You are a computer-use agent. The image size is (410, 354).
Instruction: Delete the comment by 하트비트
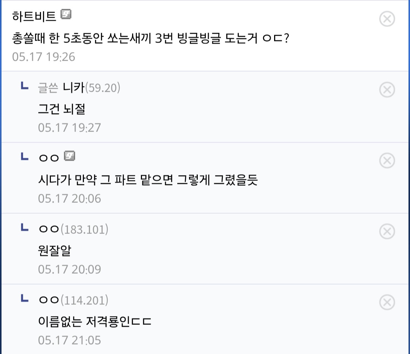click(387, 19)
